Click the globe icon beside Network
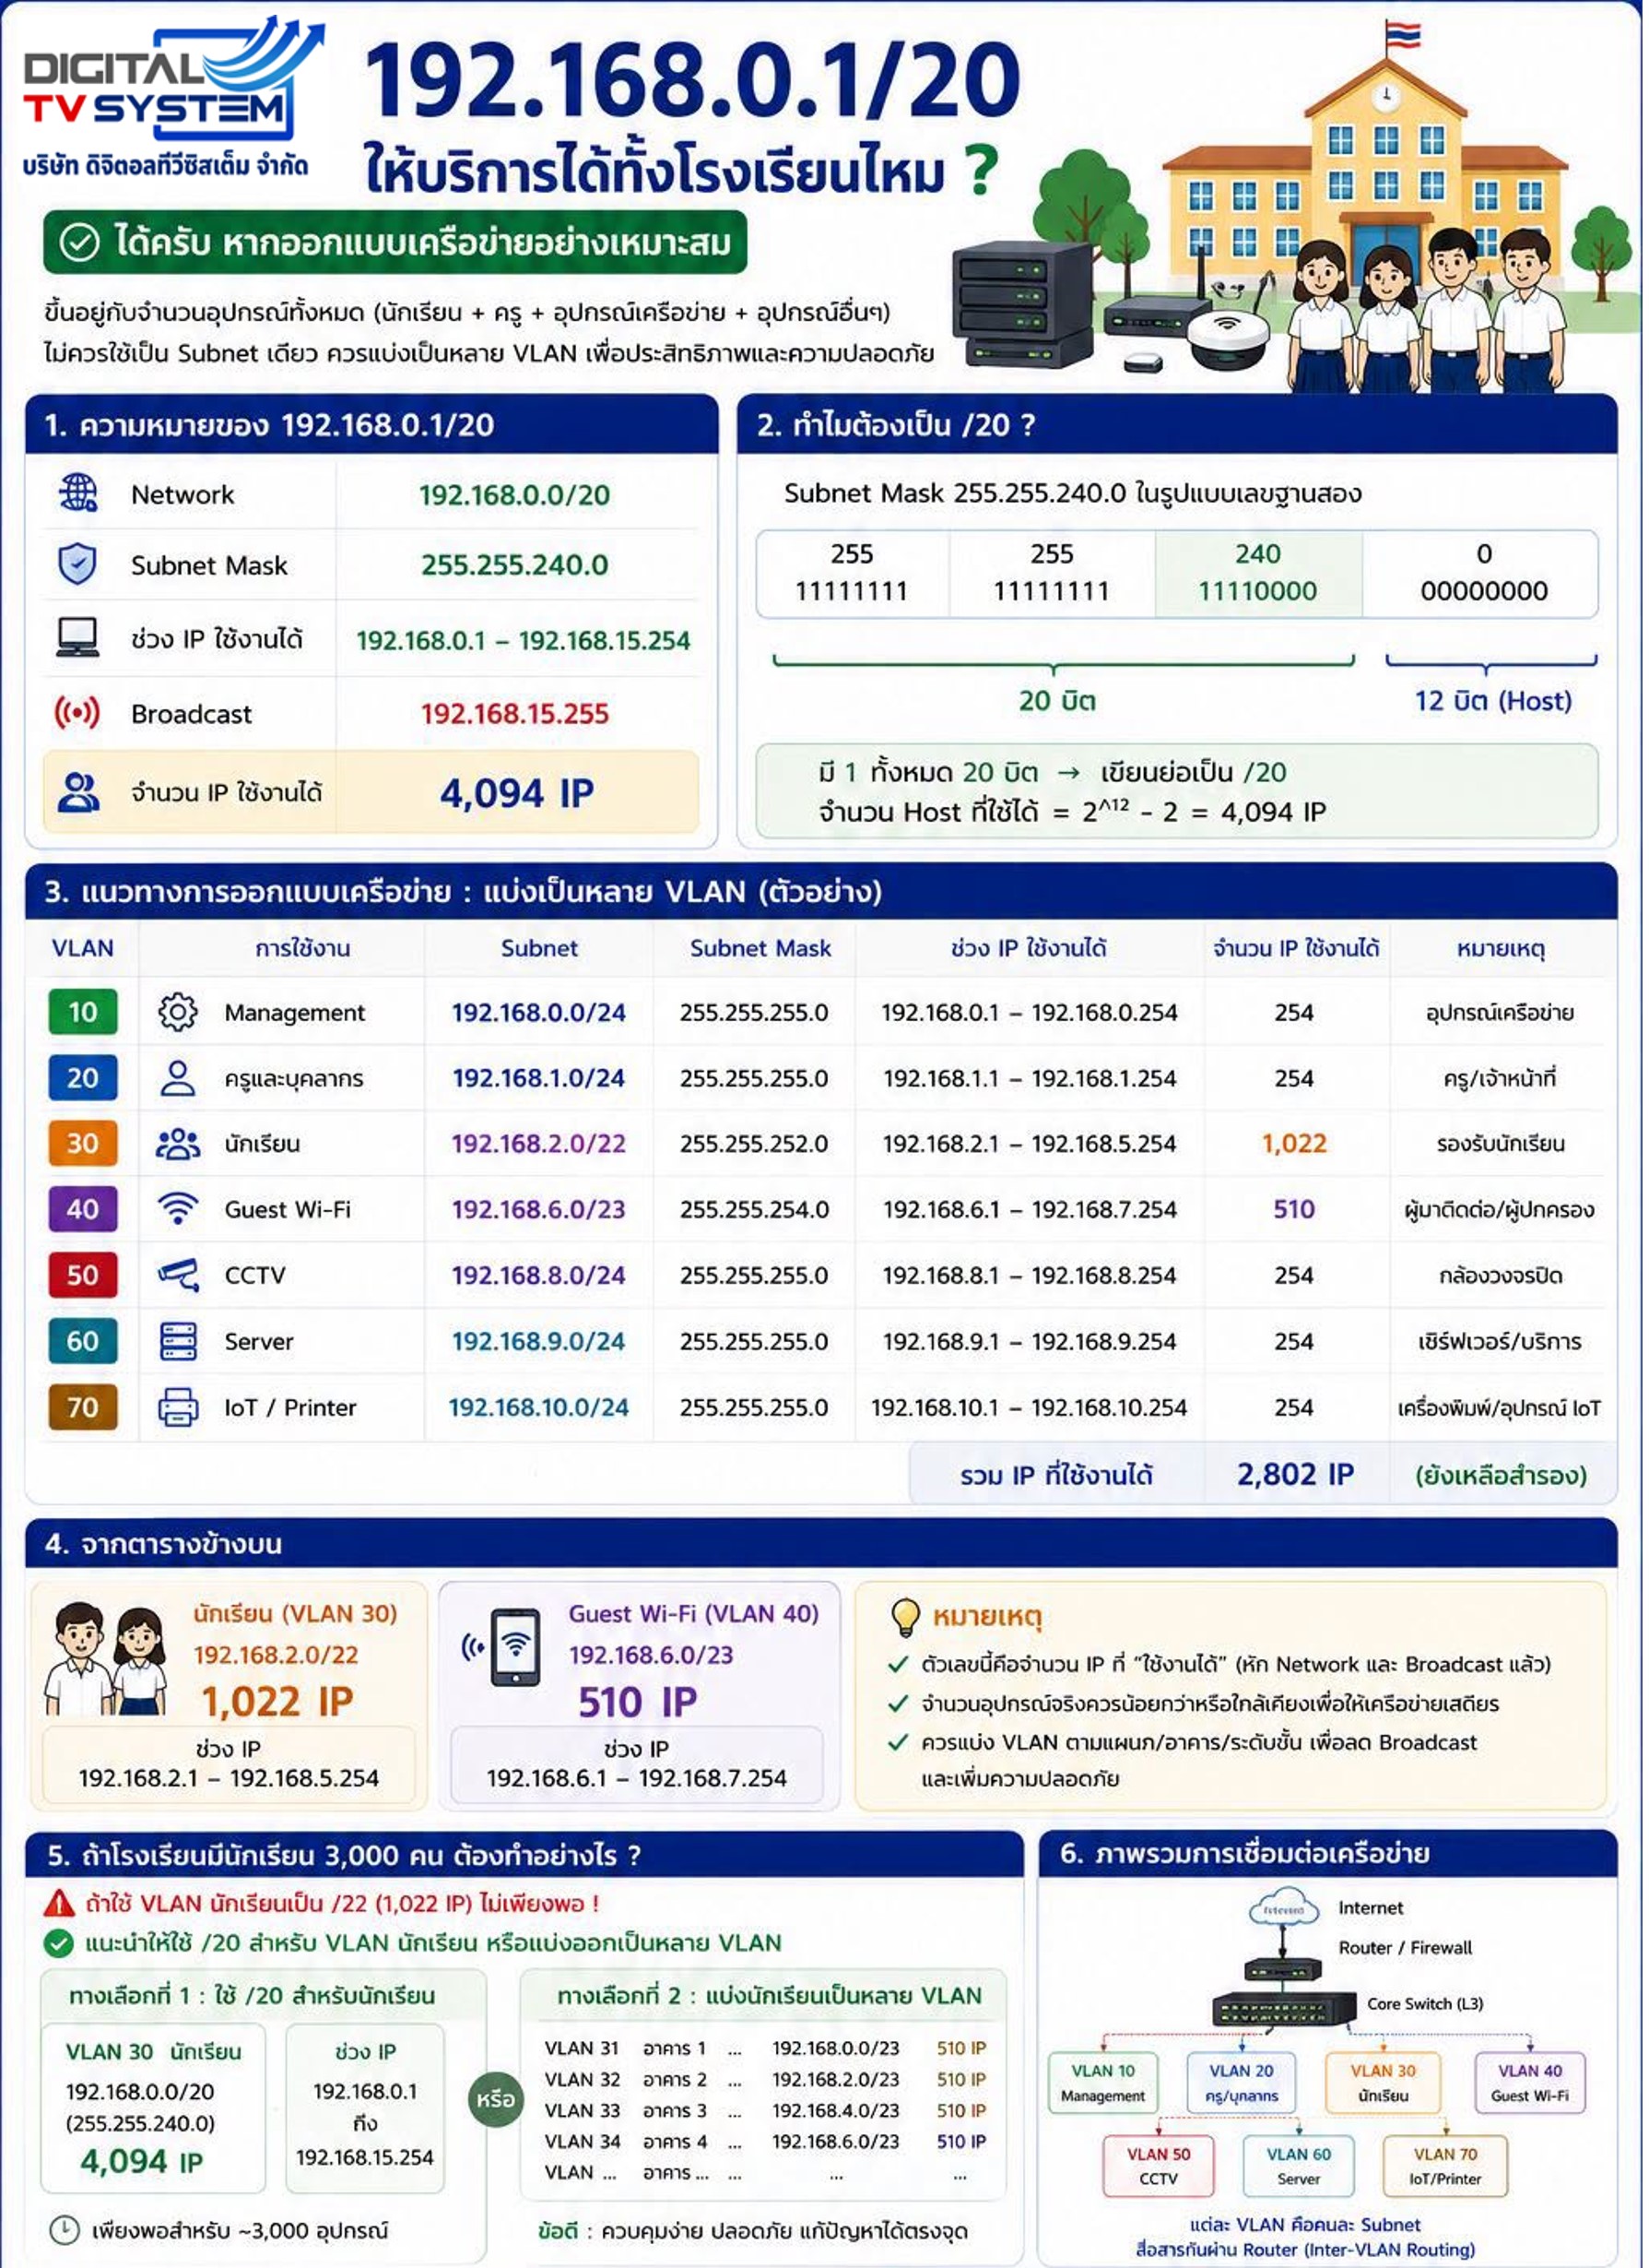Screen dimensions: 1649x2268 click(x=78, y=494)
